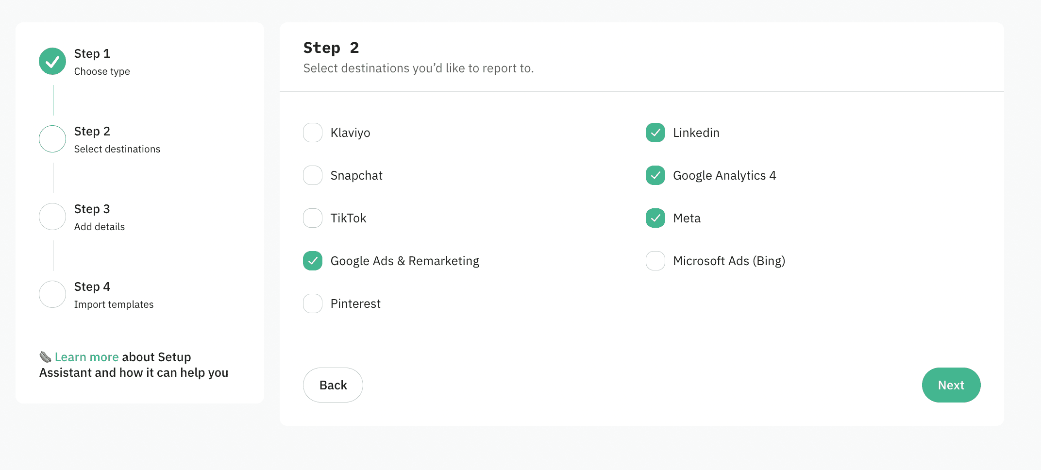Screen dimensions: 1041x470
Task: Click the icon beside Learn more
Action: click(45, 357)
